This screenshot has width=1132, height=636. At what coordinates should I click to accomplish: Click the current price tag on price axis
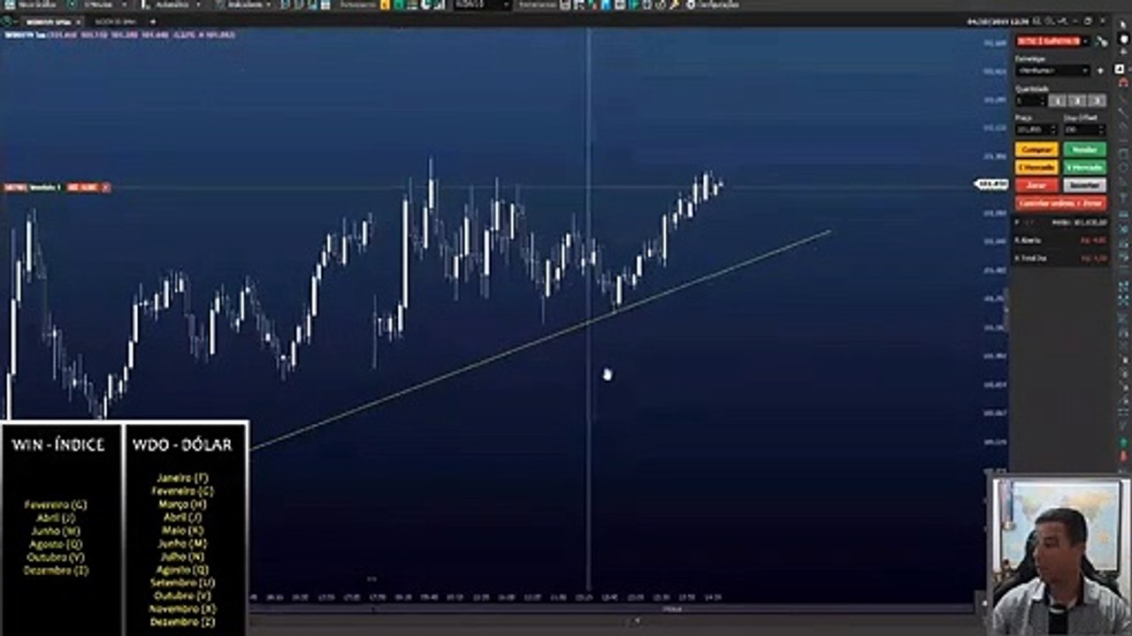coord(991,185)
